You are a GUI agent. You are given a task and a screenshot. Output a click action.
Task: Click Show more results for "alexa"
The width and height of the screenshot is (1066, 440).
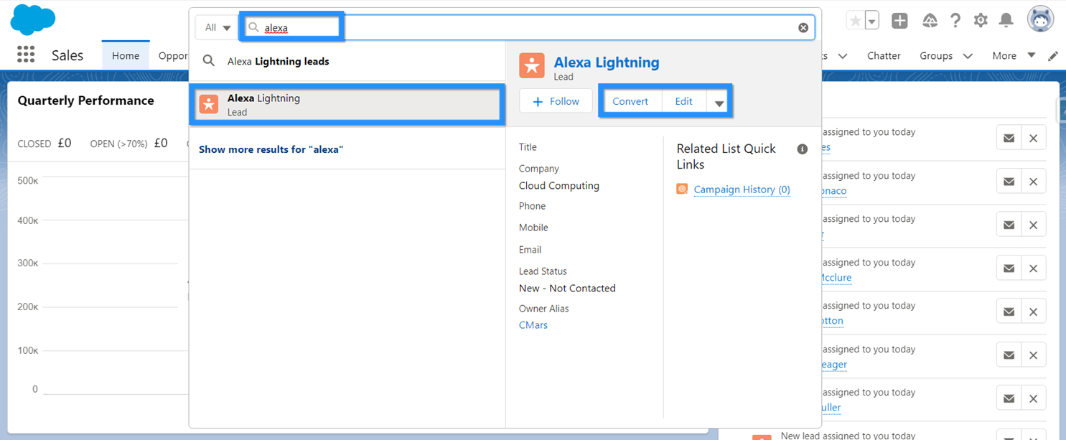[x=271, y=149]
